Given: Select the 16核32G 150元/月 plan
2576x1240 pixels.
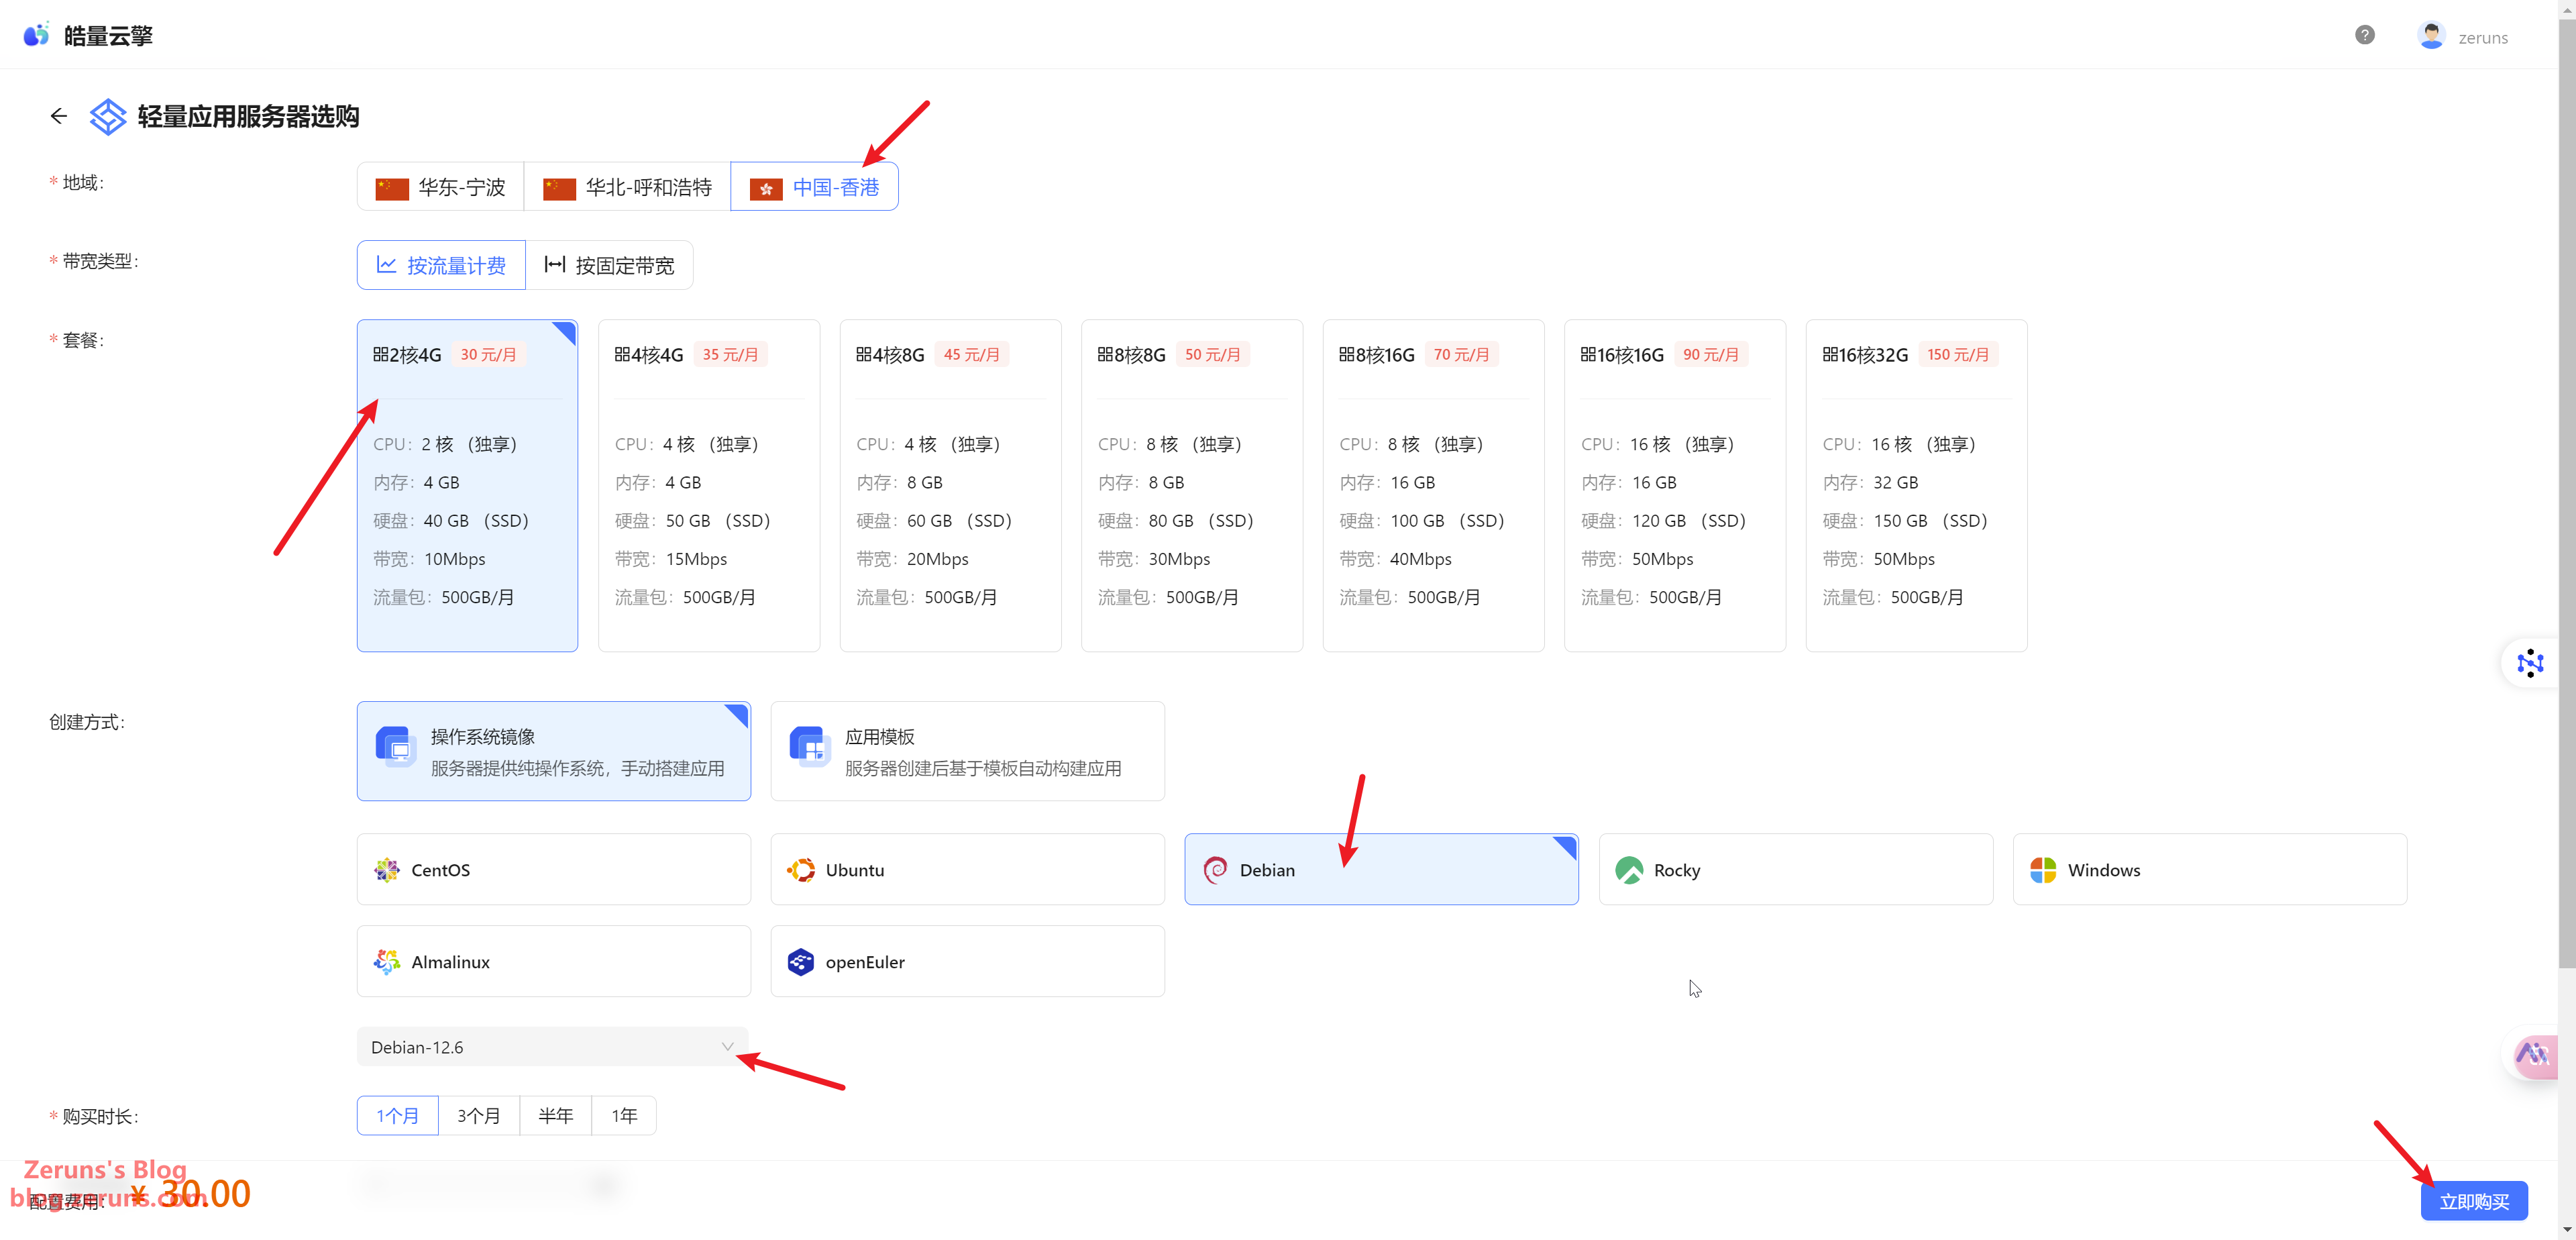Looking at the screenshot, I should click(x=1915, y=485).
